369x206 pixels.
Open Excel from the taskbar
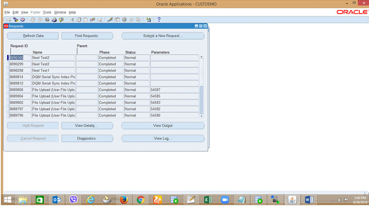click(208, 200)
